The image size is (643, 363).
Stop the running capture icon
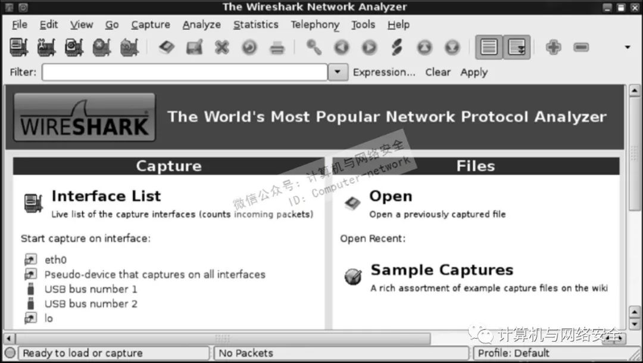pos(102,47)
